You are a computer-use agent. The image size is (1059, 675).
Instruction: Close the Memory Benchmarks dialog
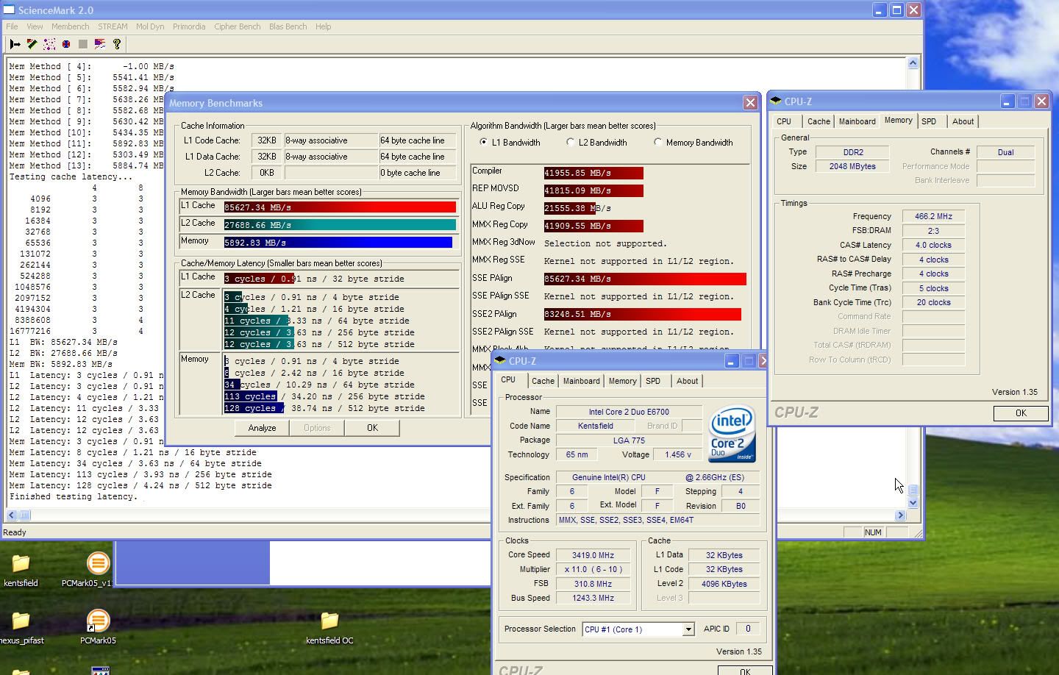[x=750, y=103]
